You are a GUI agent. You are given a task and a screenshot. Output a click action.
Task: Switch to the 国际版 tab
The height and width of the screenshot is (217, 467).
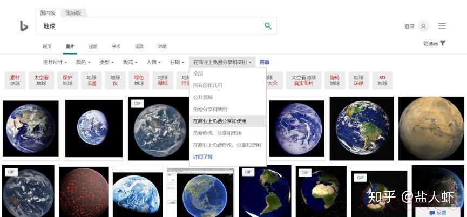tap(73, 13)
